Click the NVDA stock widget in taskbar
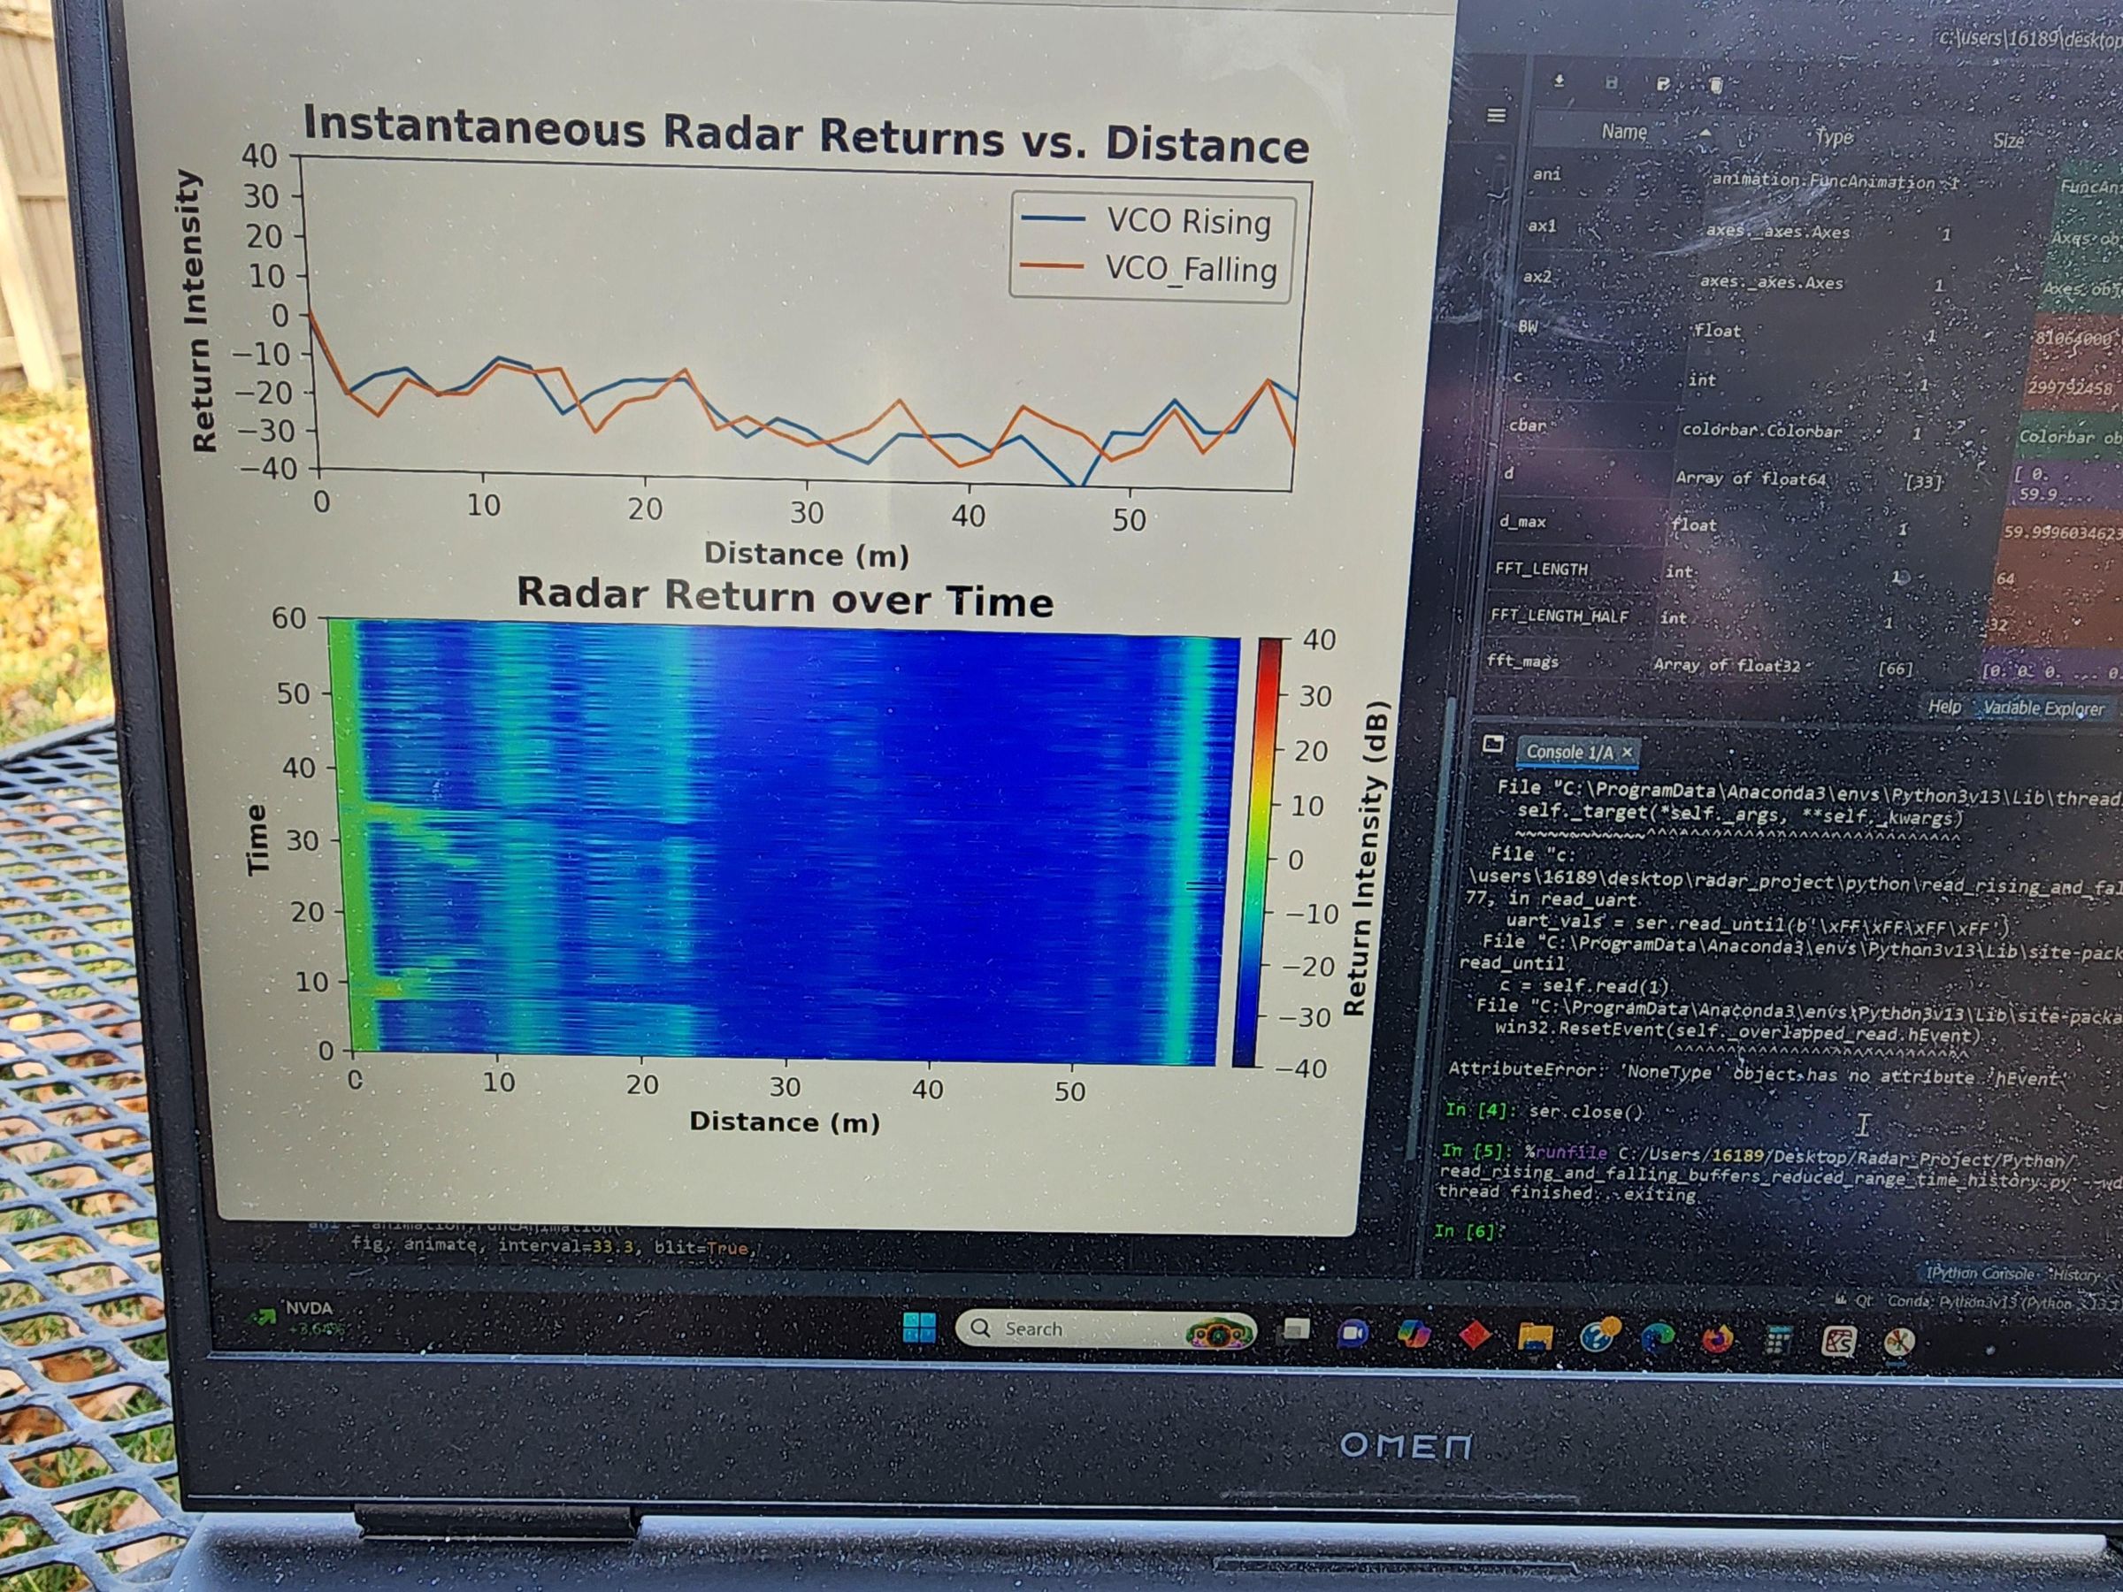This screenshot has width=2123, height=1592. click(297, 1318)
